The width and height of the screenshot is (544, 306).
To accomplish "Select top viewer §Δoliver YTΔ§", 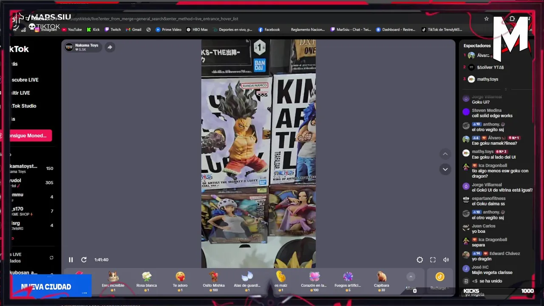I will pos(490,67).
